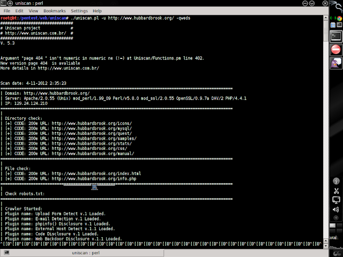
Task: Click the IP: 129.24.124.210 text
Action: coord(26,103)
